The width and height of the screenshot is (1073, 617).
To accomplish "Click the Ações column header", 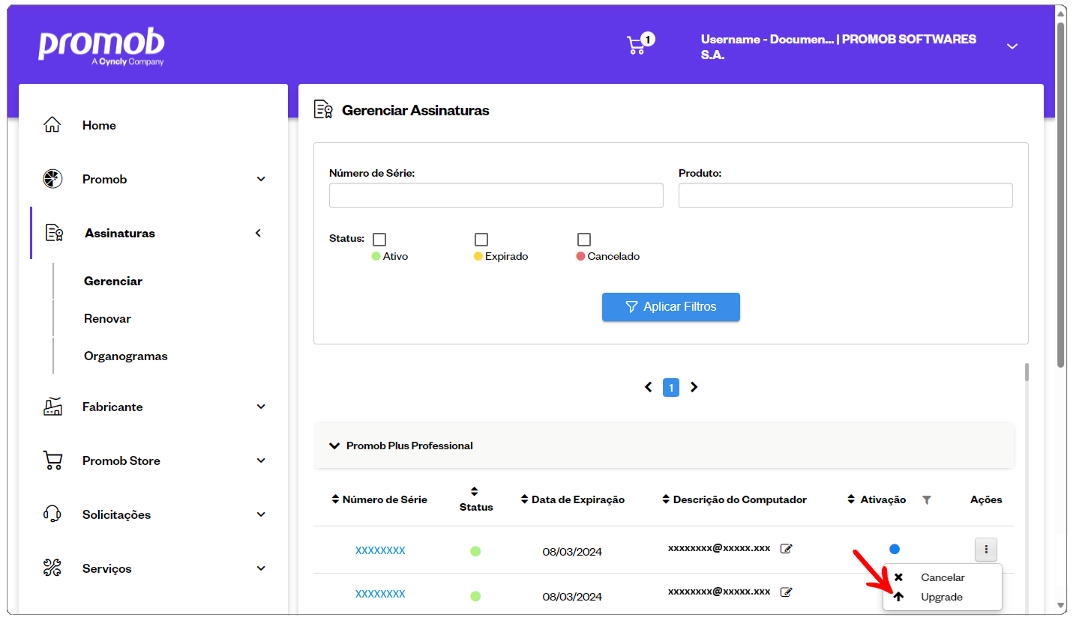I will click(986, 499).
